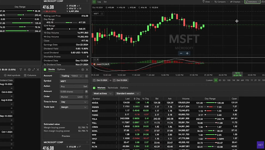Viewport: 265px width, 150px height.
Task: Switch to the Technicals tab
Action: [113, 88]
